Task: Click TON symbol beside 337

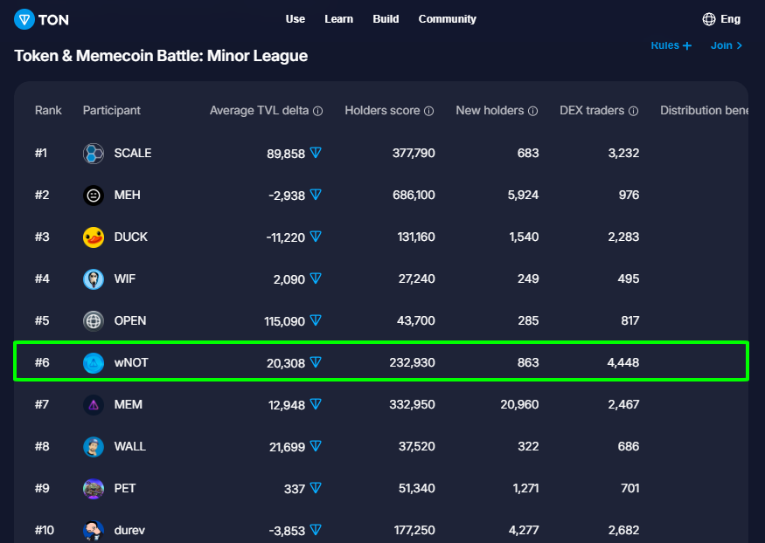Action: coord(316,488)
